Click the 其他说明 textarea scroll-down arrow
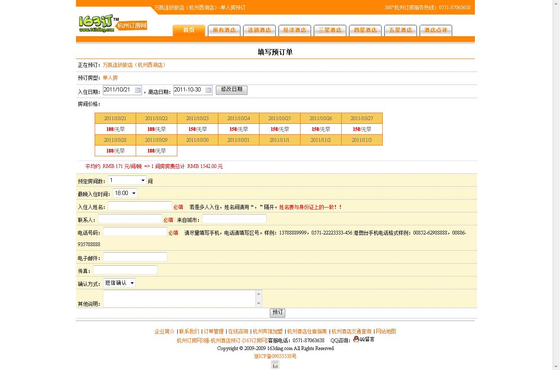This screenshot has height=370, width=560. 259,304
